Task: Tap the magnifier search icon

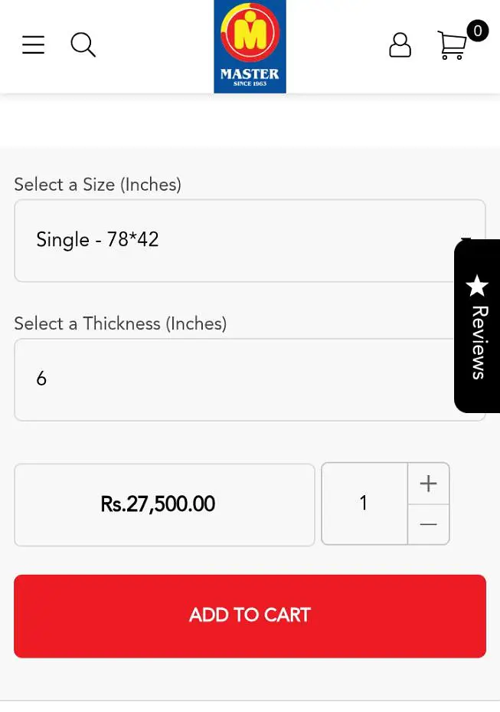Action: 83,45
